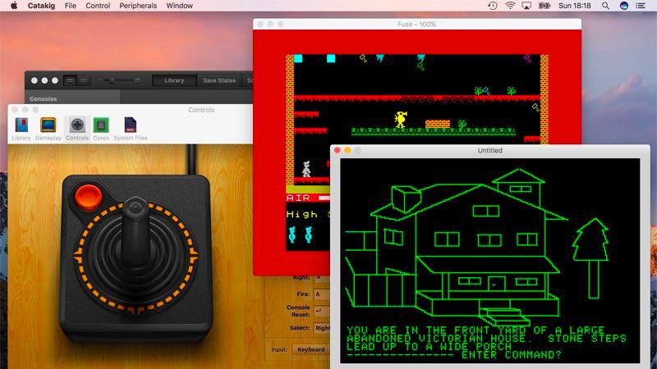The image size is (657, 369).
Task: Open the Siri icon in menu bar
Action: pos(624,6)
